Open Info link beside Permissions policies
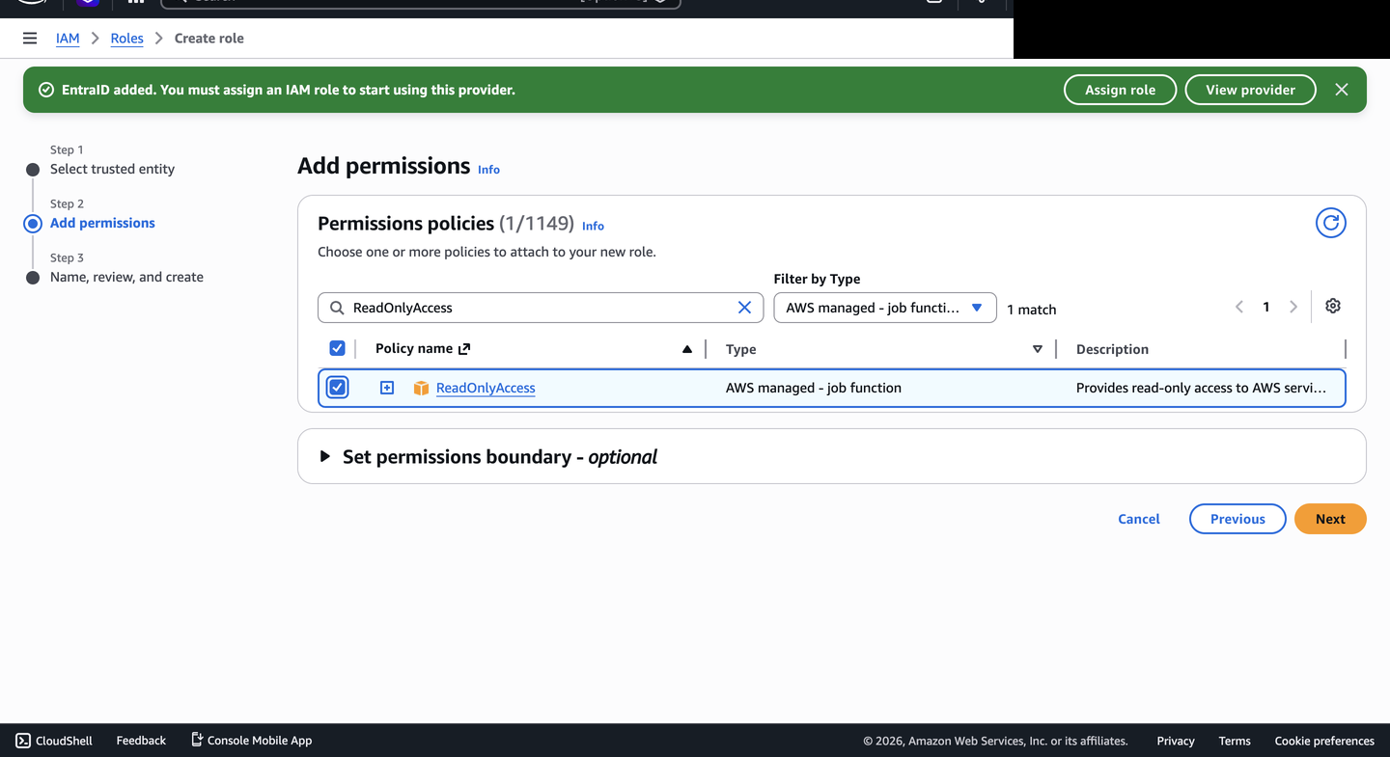This screenshot has height=757, width=1390. [x=593, y=226]
